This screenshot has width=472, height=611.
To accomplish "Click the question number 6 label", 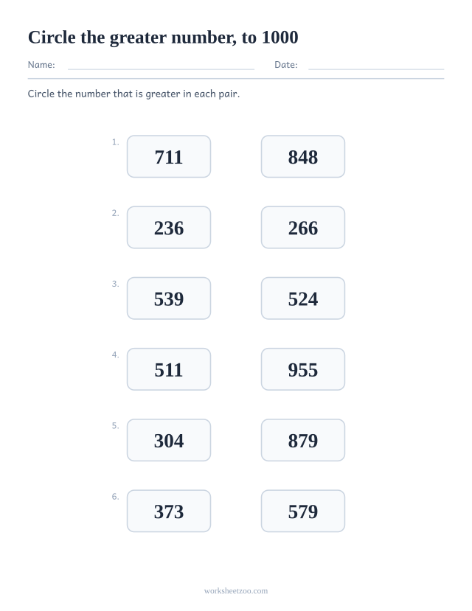I will pos(115,497).
